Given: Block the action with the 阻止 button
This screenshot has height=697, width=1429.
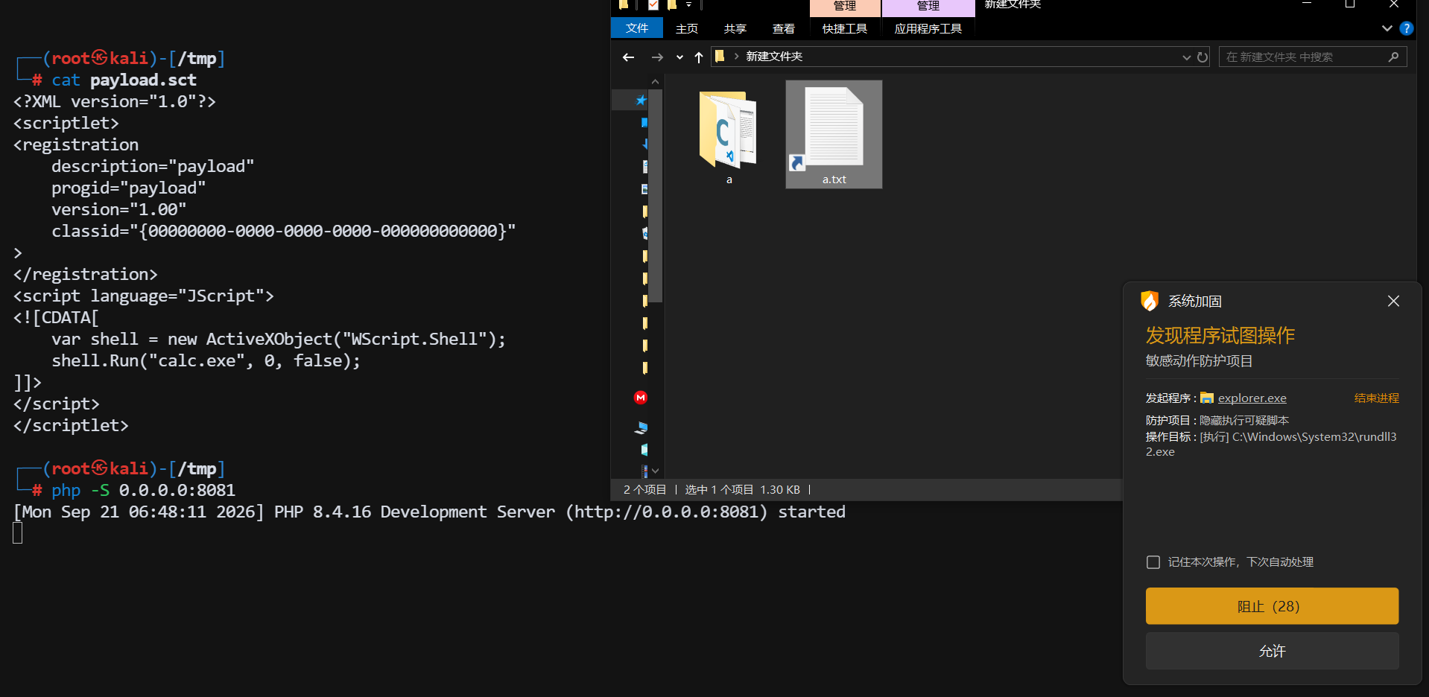Looking at the screenshot, I should pyautogui.click(x=1272, y=606).
